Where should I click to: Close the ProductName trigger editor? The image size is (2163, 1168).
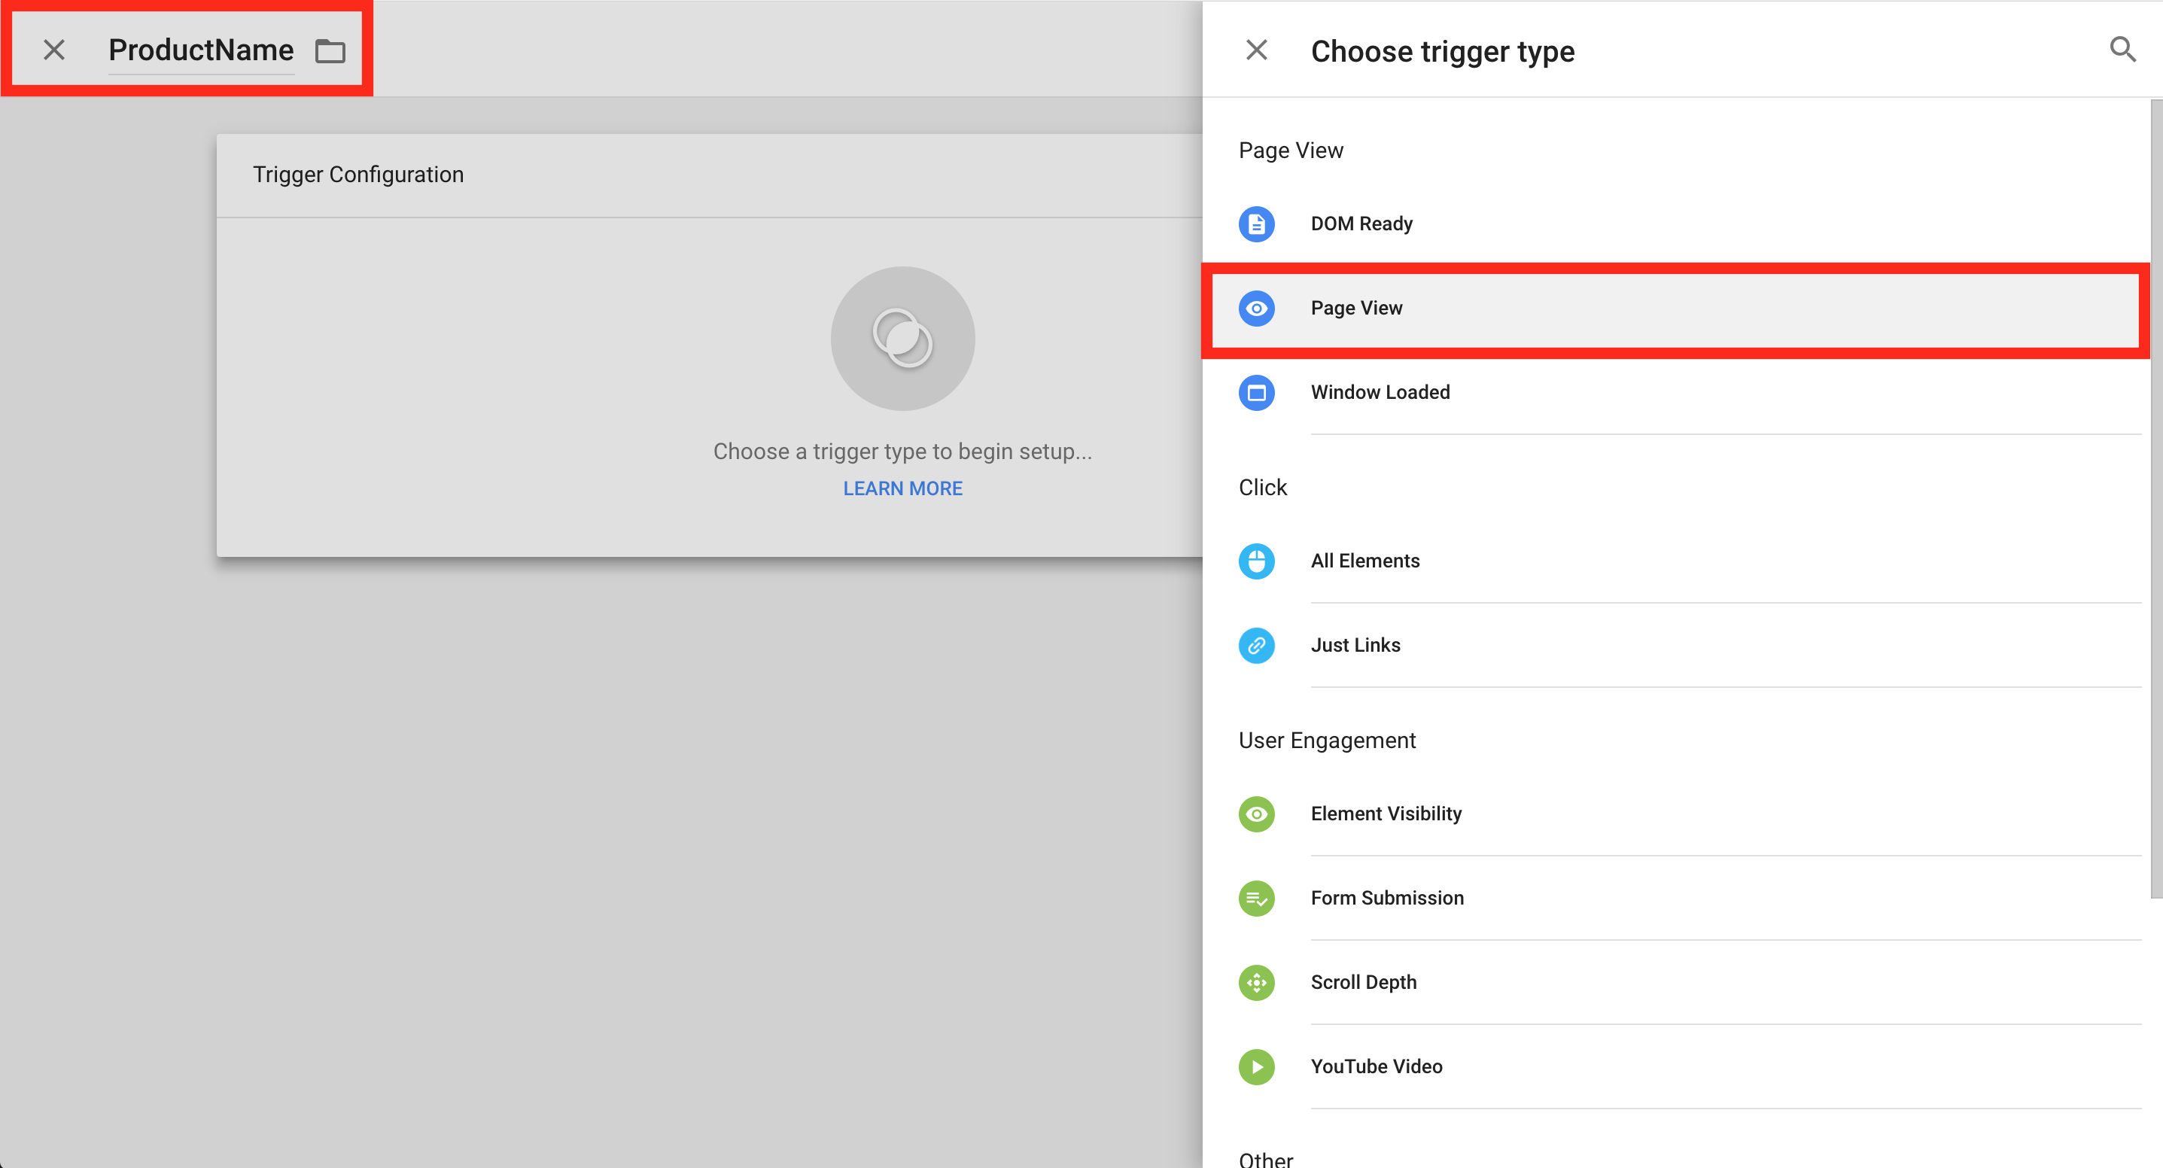pyautogui.click(x=53, y=50)
